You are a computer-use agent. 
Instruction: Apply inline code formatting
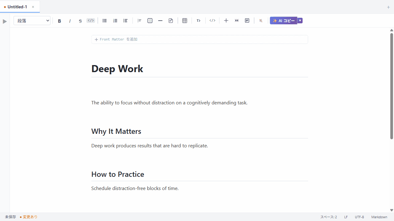[x=91, y=21]
